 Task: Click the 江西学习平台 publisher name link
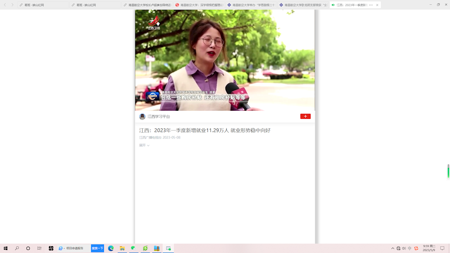(x=159, y=117)
